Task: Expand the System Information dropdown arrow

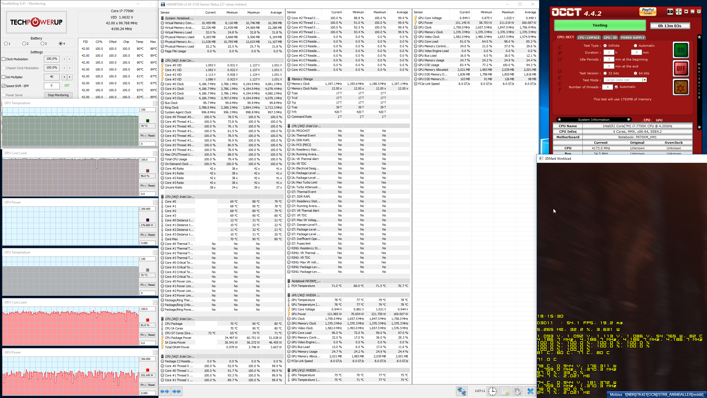Action: (x=629, y=120)
